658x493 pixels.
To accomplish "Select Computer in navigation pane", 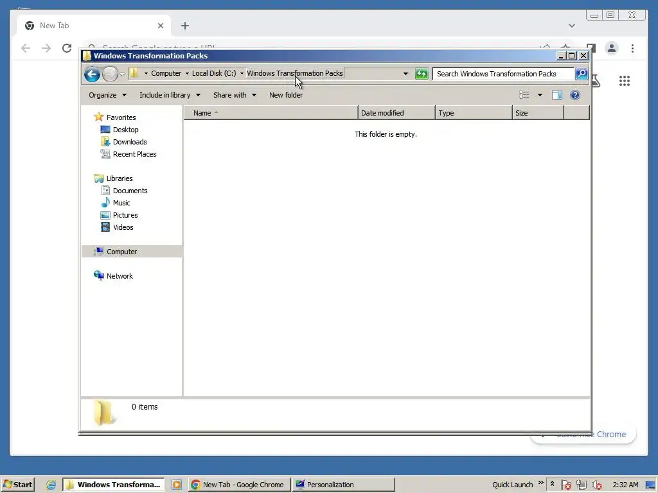I will tap(121, 252).
